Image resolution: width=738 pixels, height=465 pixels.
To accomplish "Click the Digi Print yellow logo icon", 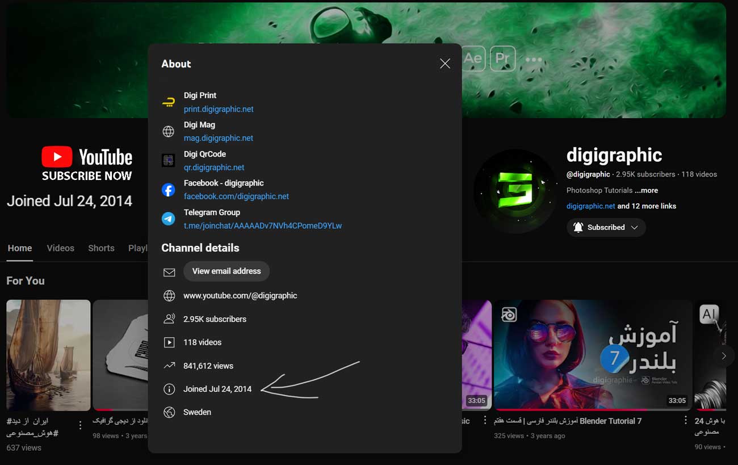I will click(x=169, y=102).
